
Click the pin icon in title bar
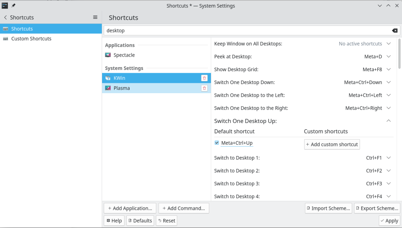[x=14, y=6]
